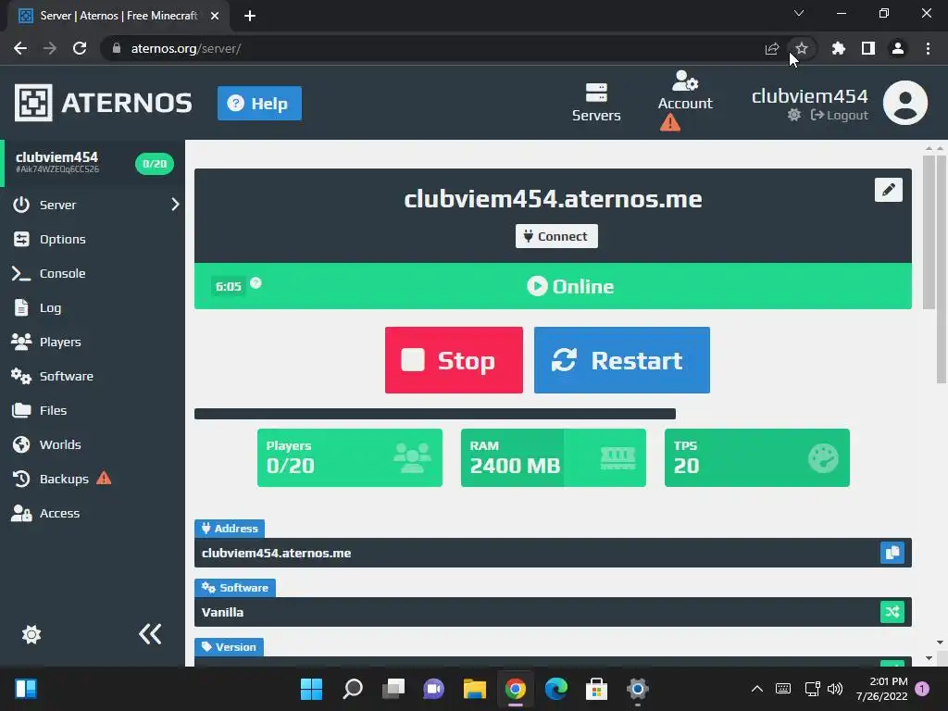Screen dimensions: 948x711
Task: Click the Connect button
Action: coord(556,236)
